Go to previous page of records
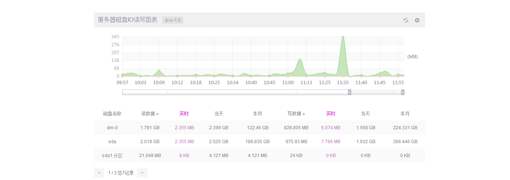The image size is (510, 180). [99, 173]
